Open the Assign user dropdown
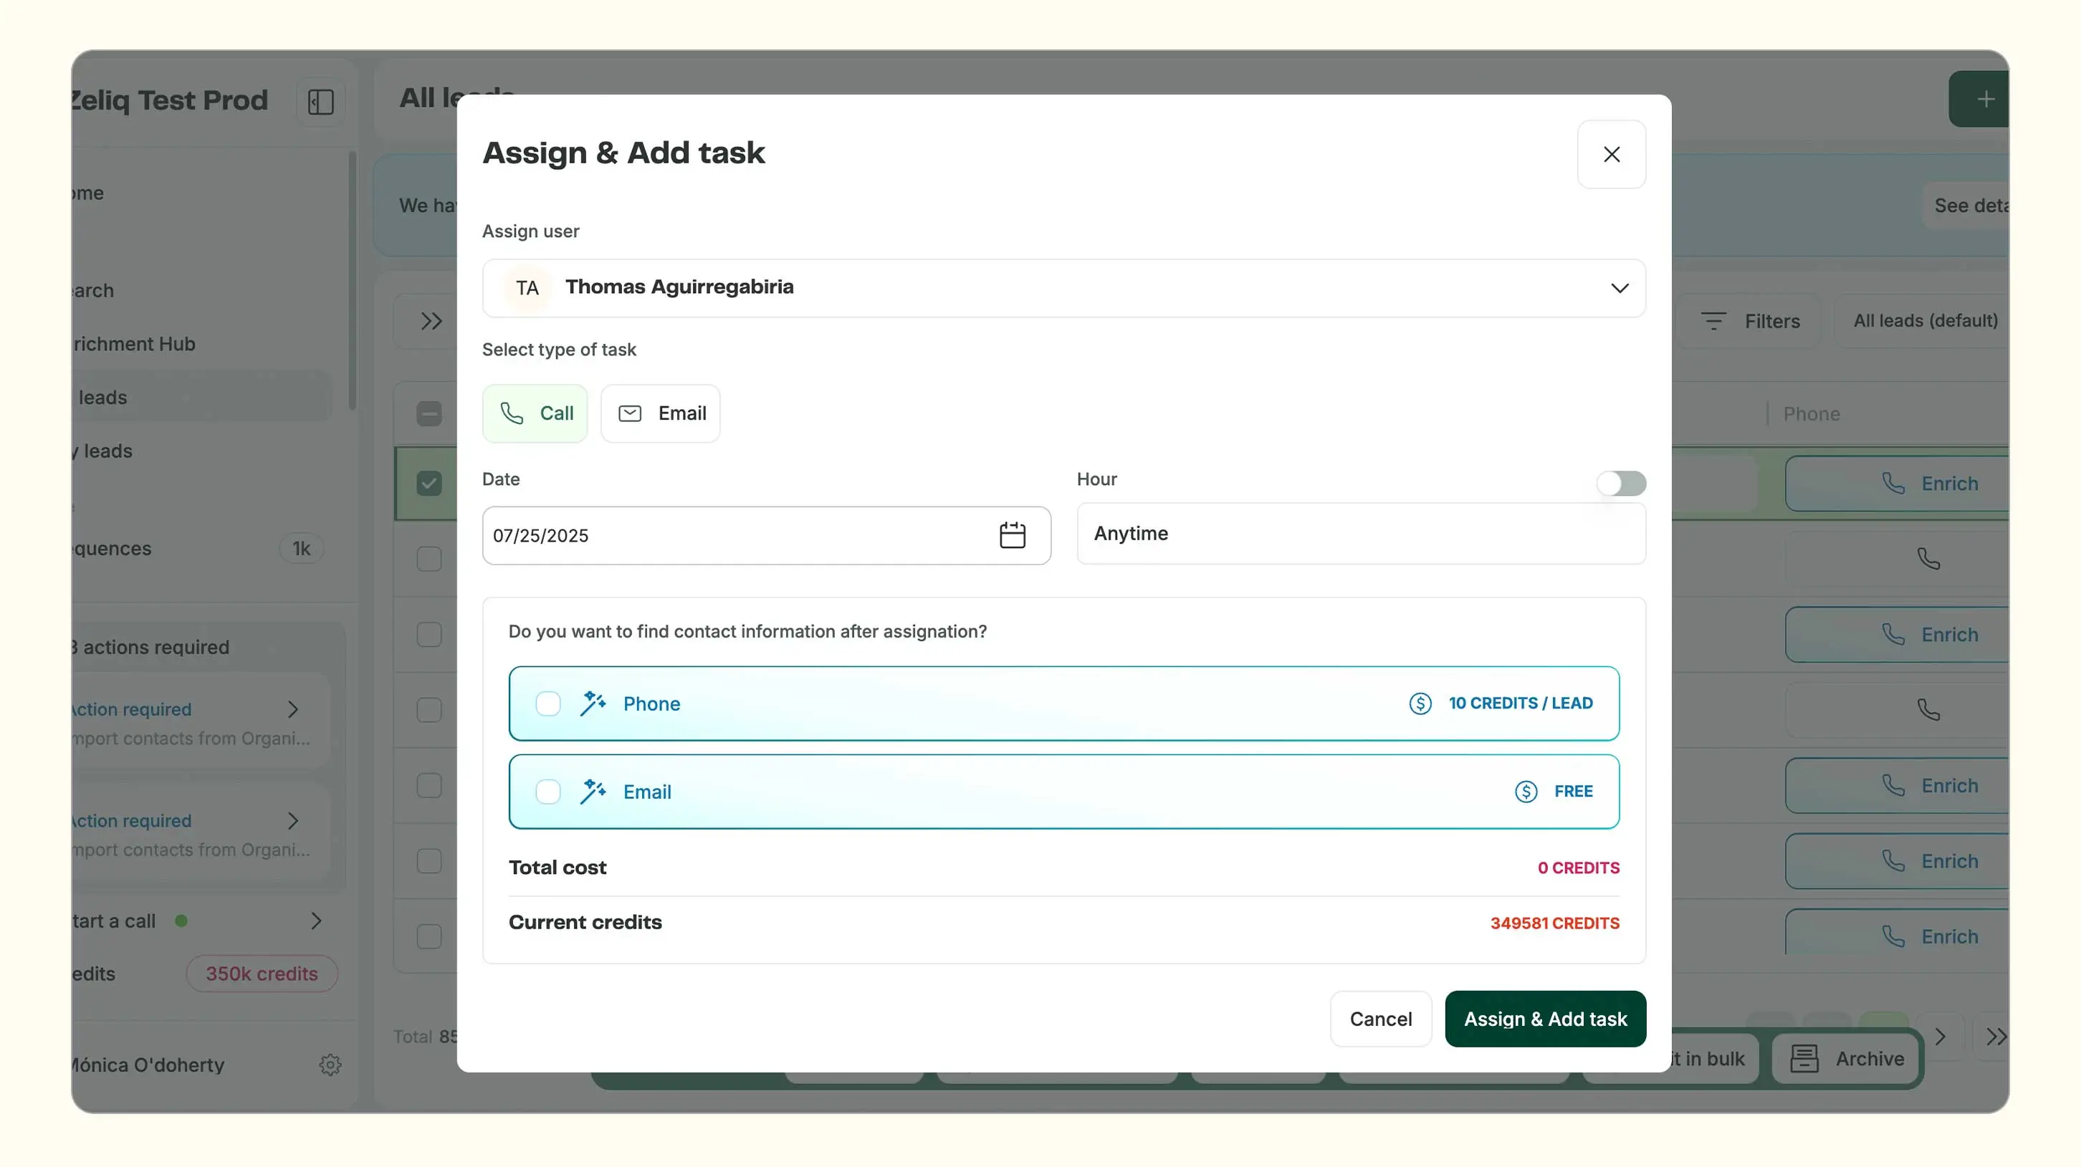 click(1063, 287)
